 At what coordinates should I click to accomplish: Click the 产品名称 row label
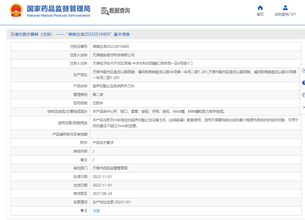(80, 86)
